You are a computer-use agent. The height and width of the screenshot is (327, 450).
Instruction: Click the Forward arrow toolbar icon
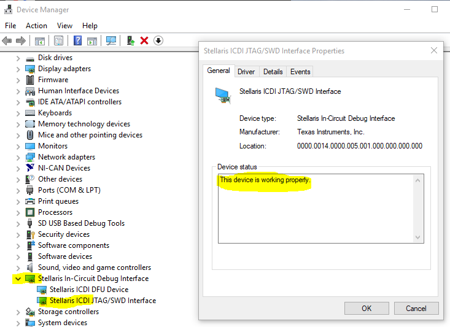tap(21, 40)
